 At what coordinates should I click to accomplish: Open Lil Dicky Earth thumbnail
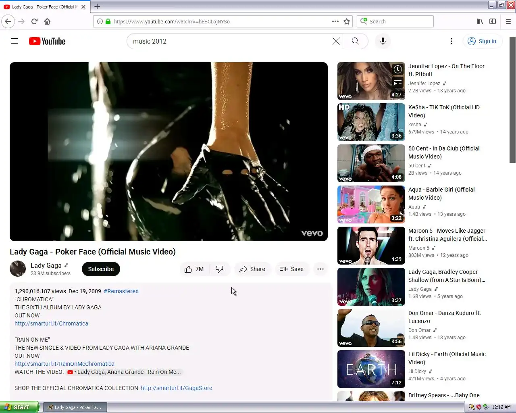tap(371, 369)
